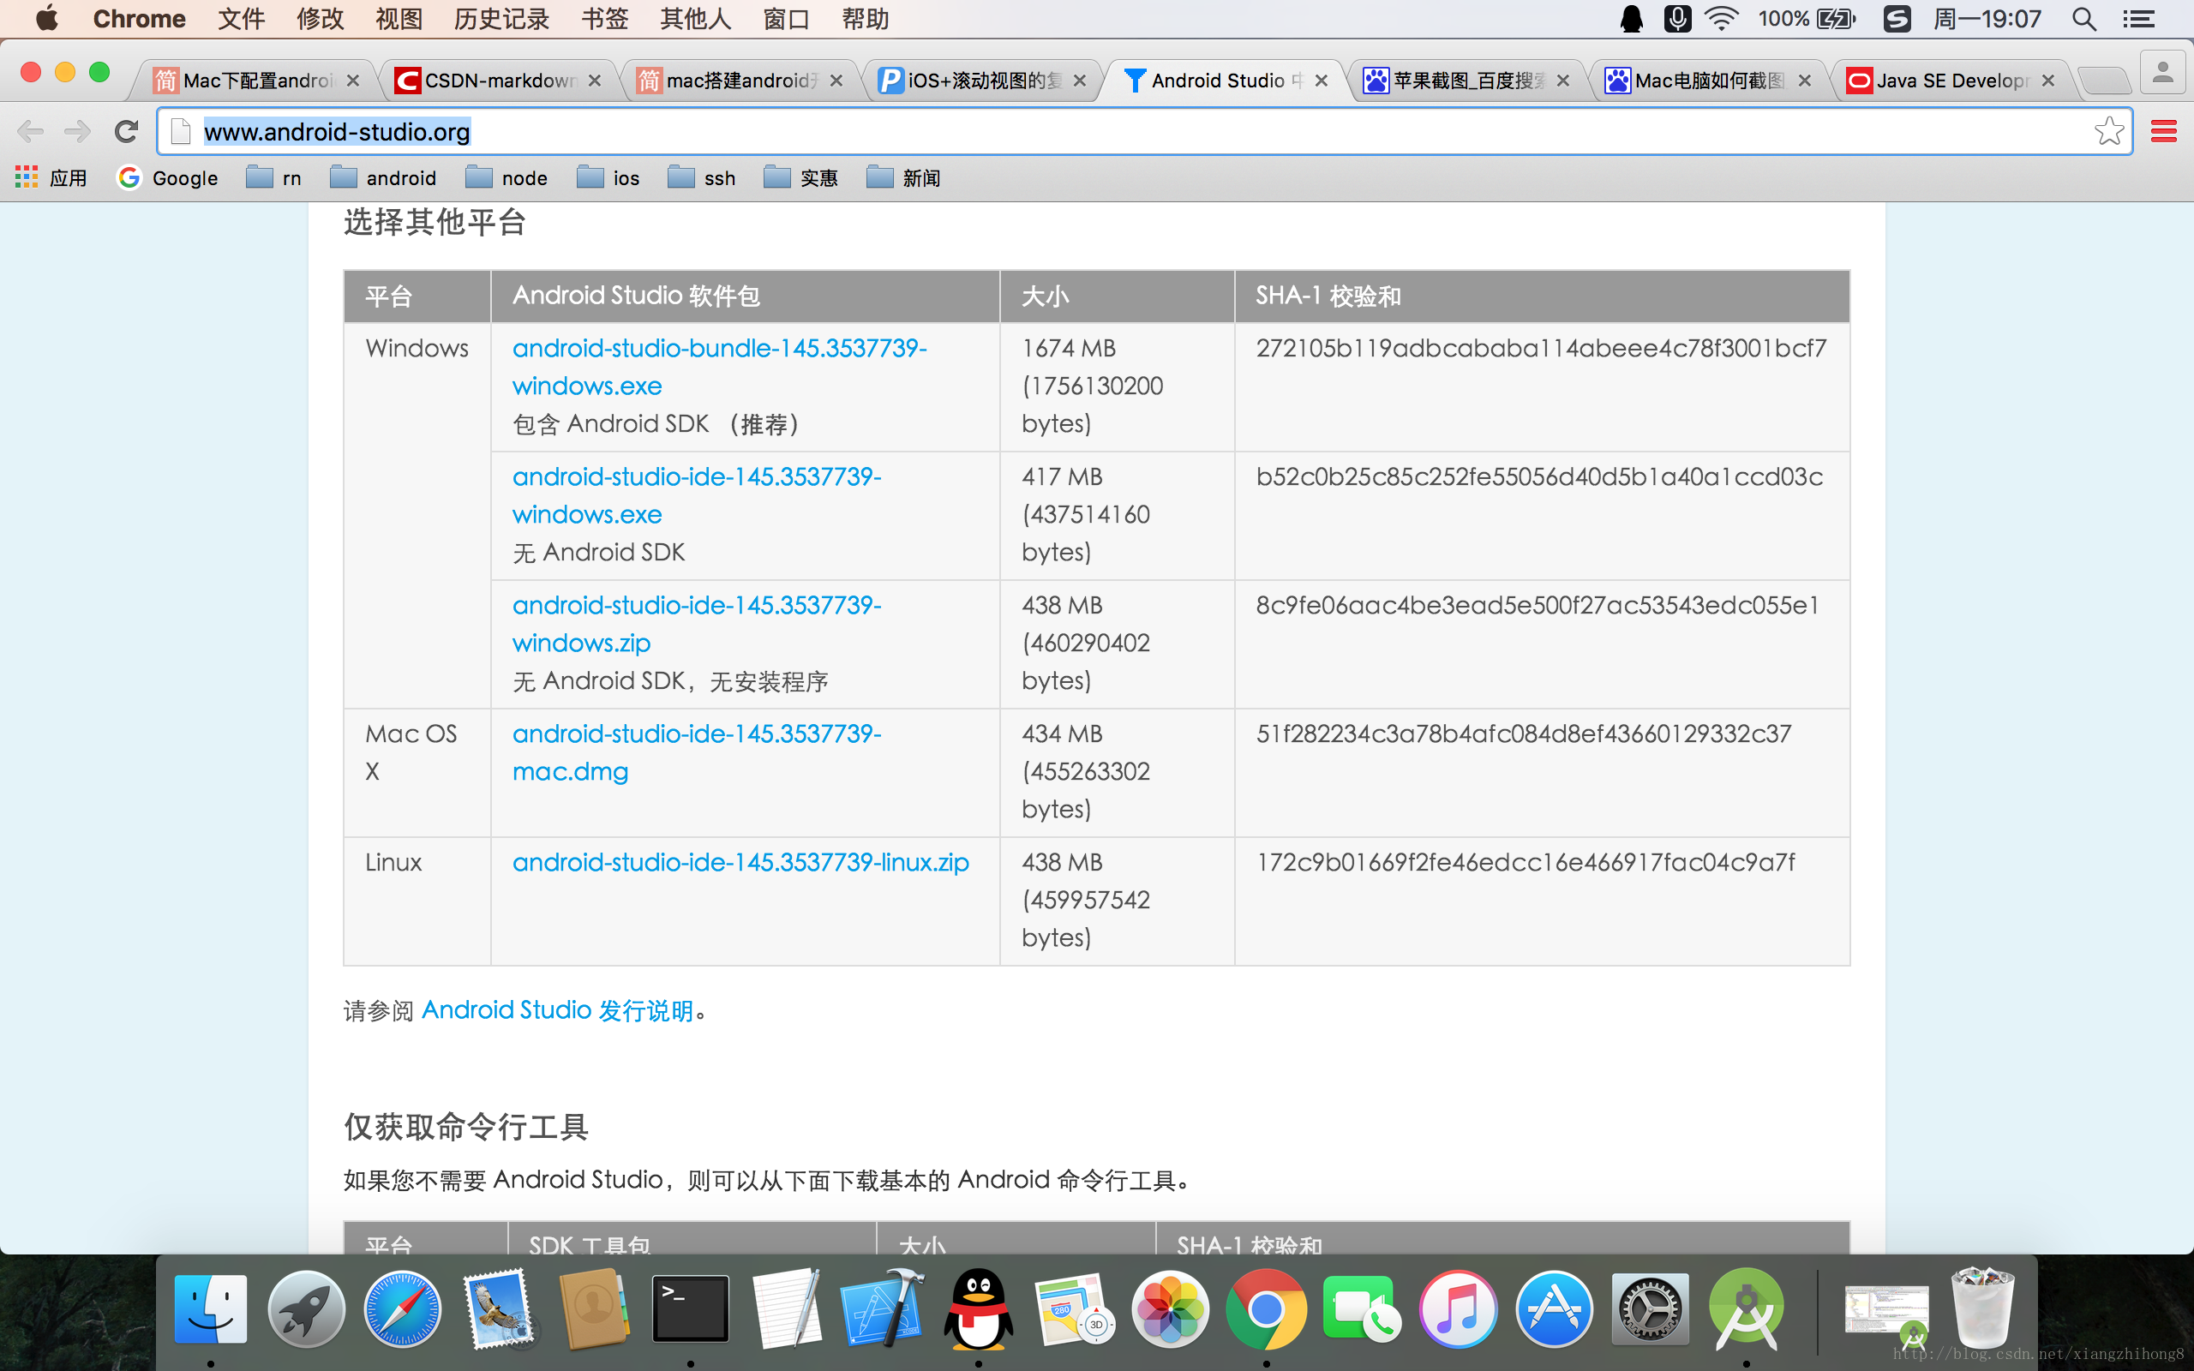Open Maps from the dock
This screenshot has height=1371, width=2194.
[x=1076, y=1309]
